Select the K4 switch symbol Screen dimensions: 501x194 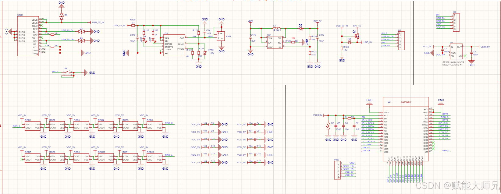[x=68, y=73]
